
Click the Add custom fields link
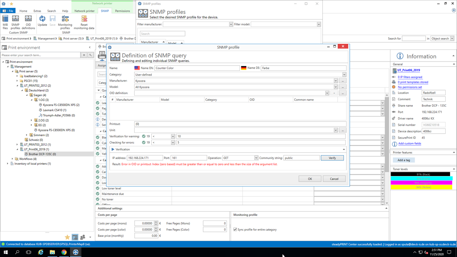coord(409,143)
